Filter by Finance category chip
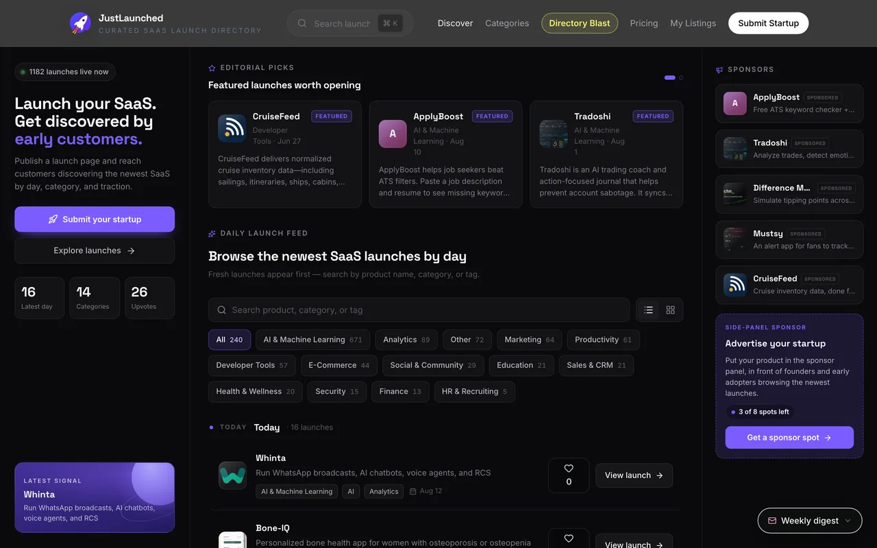Image resolution: width=877 pixels, height=548 pixels. (400, 392)
